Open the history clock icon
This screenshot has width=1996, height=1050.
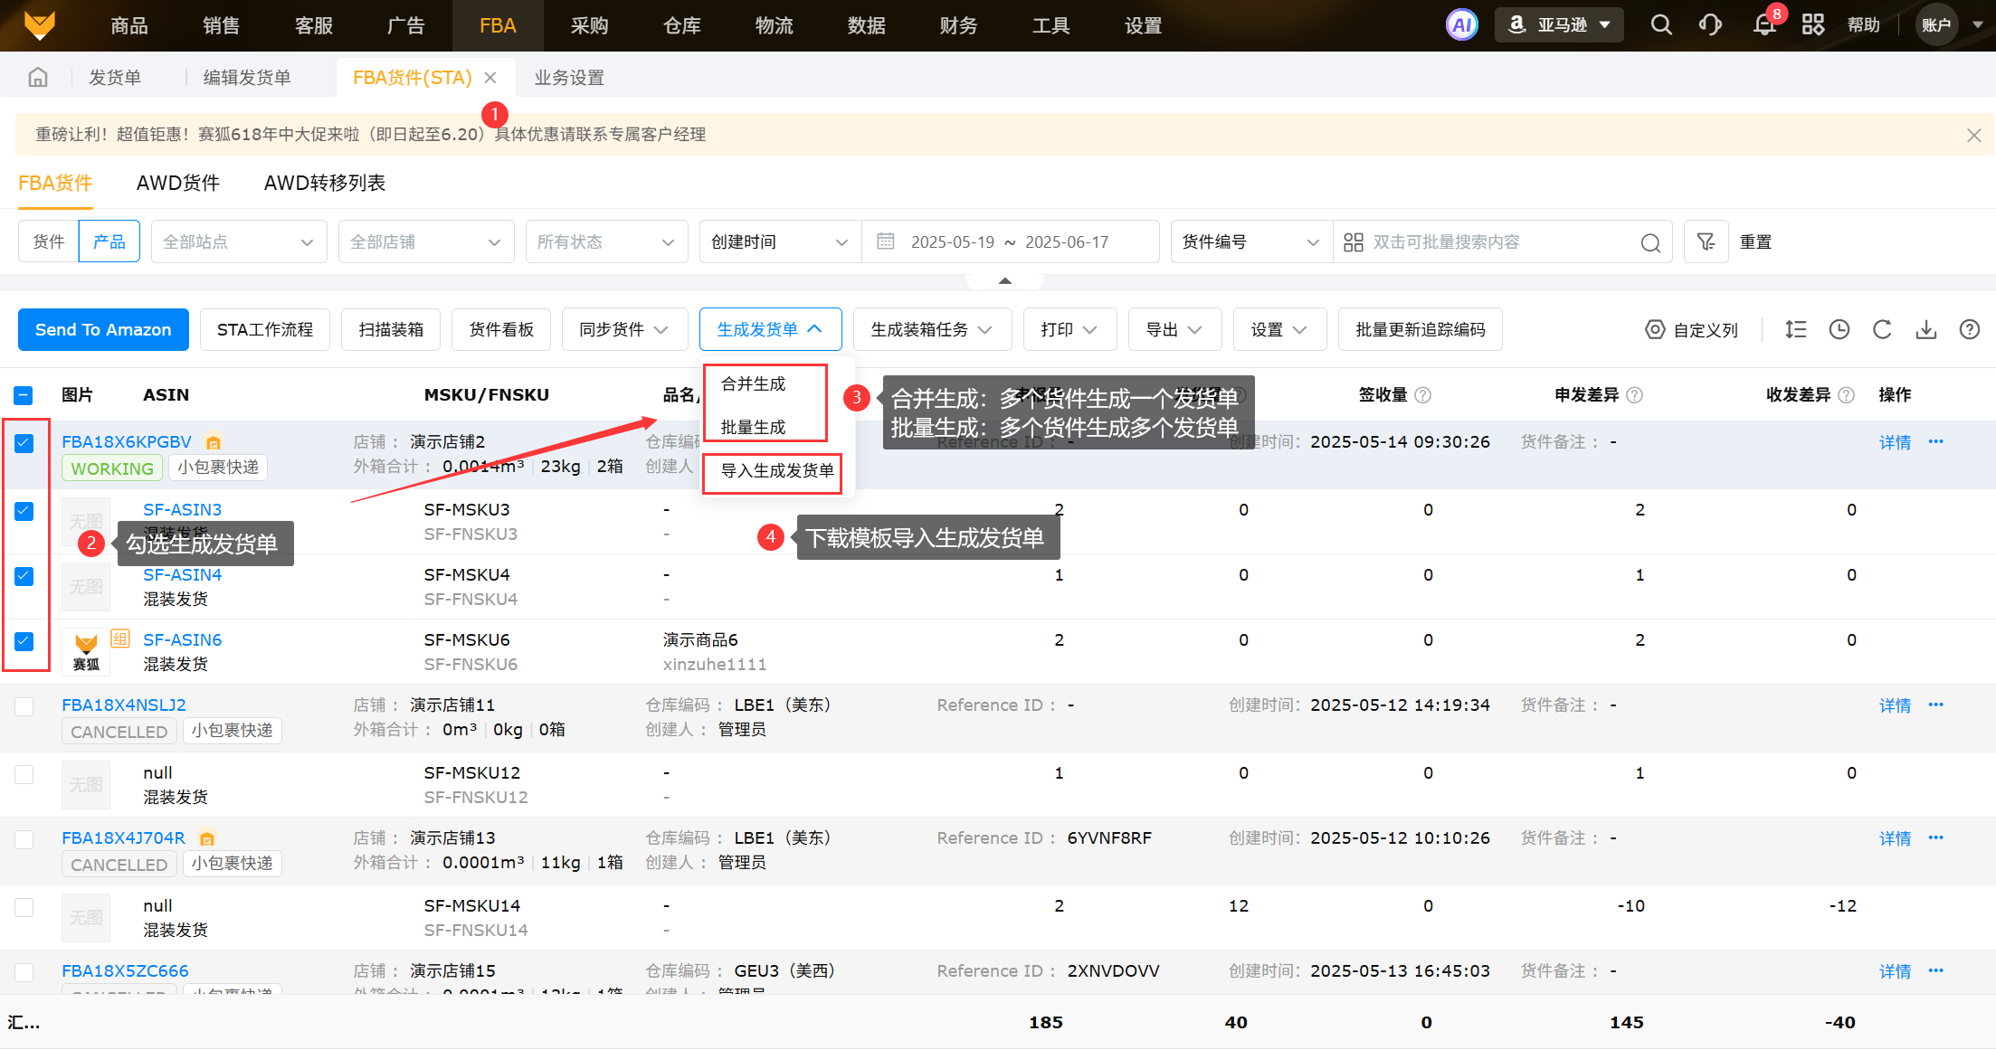click(1839, 330)
